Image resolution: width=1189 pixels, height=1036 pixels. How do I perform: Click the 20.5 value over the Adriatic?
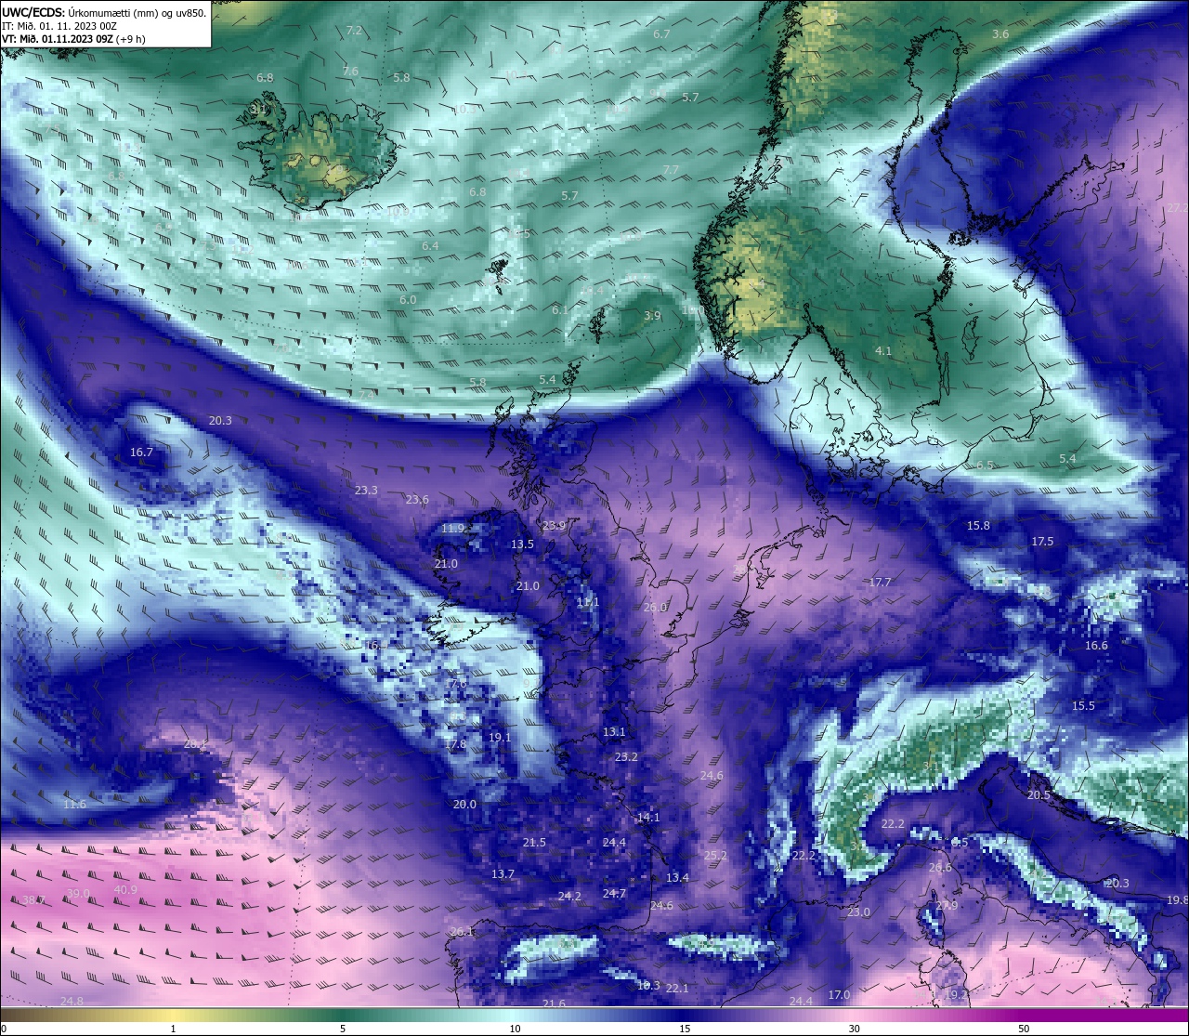(1039, 795)
